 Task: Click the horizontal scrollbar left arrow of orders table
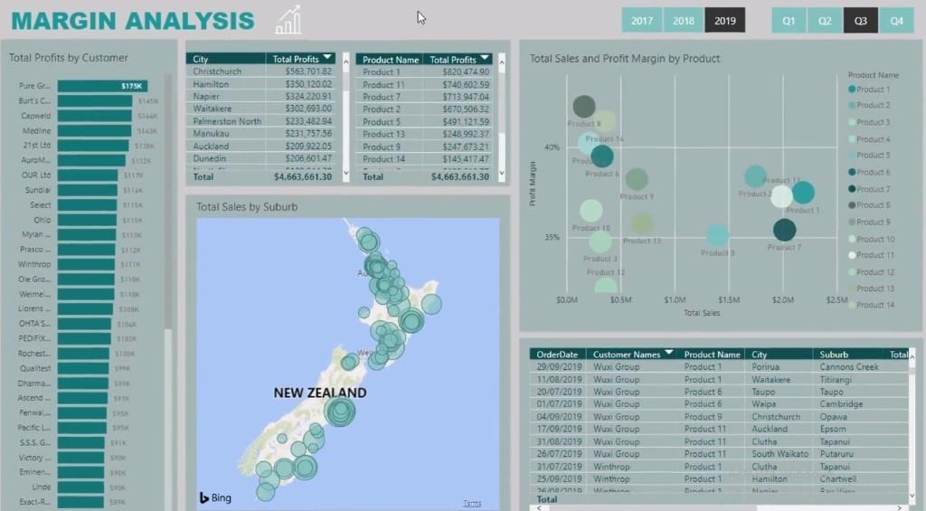(x=538, y=507)
